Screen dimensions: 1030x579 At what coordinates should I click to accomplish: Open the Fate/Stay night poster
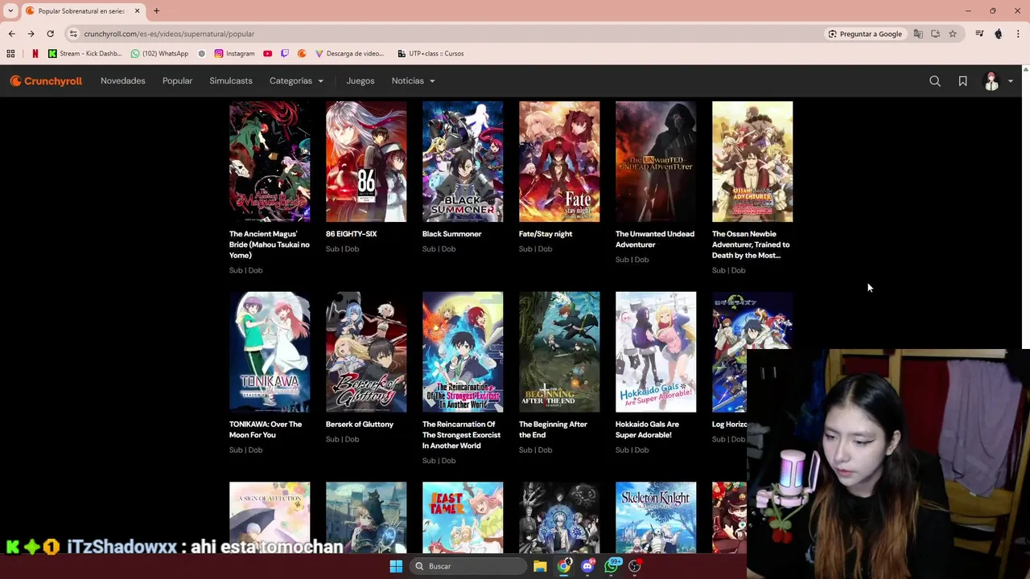point(559,162)
